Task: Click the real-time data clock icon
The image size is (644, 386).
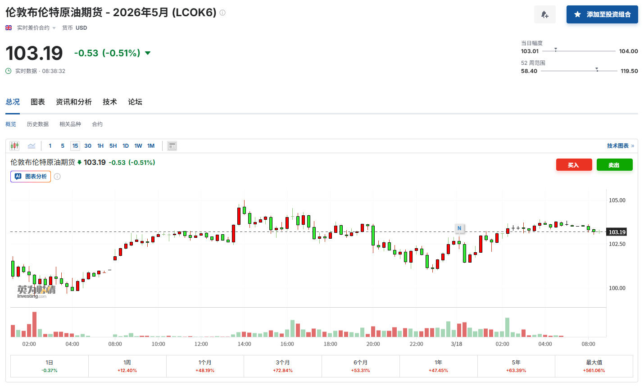Action: tap(9, 71)
